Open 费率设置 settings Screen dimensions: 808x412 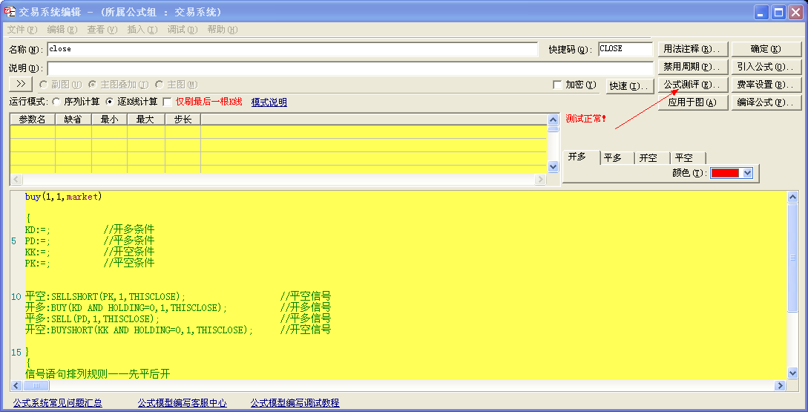[x=766, y=85]
